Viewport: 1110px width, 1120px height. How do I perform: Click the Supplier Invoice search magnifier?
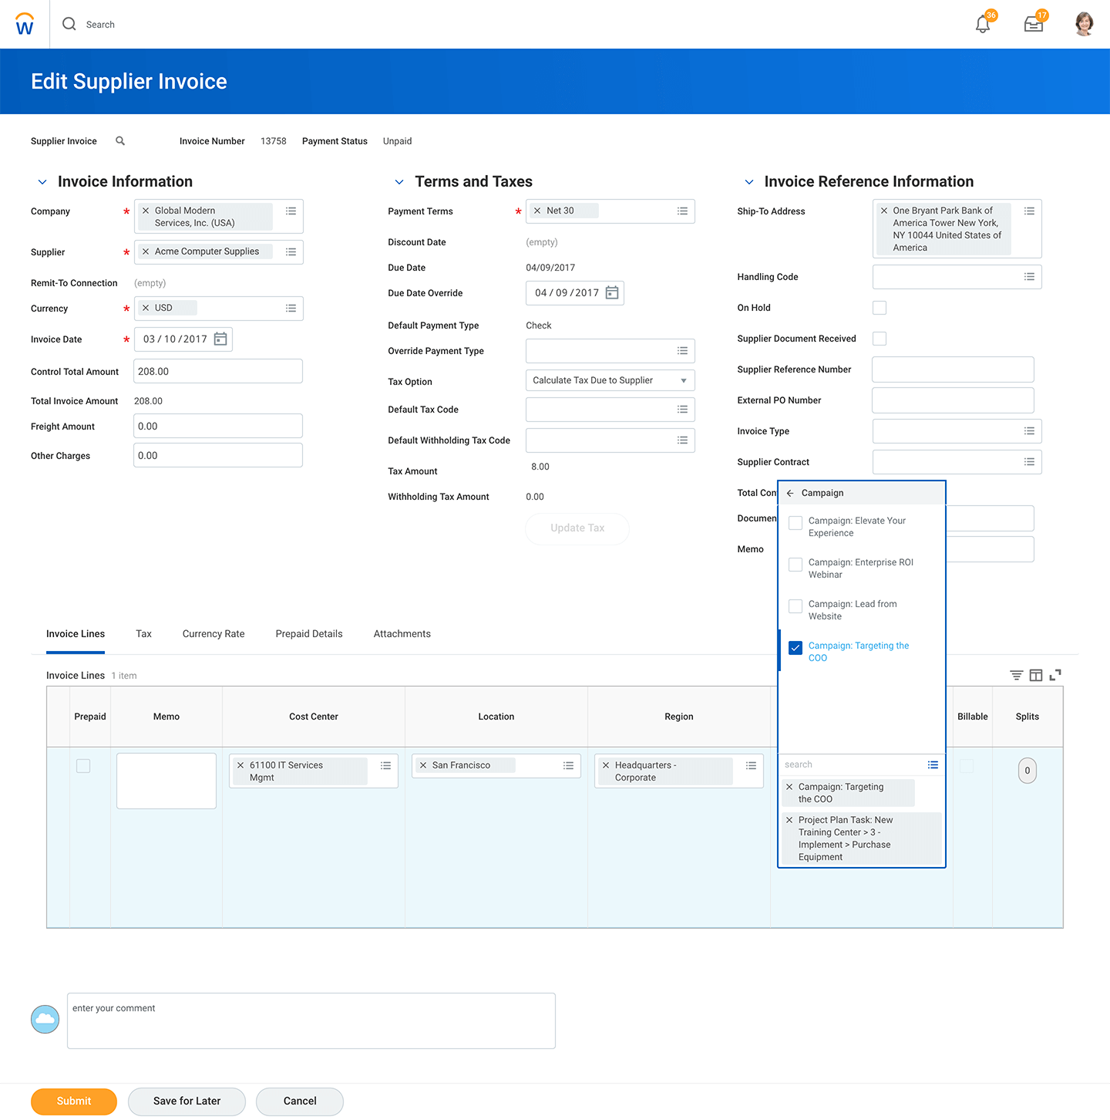click(120, 141)
